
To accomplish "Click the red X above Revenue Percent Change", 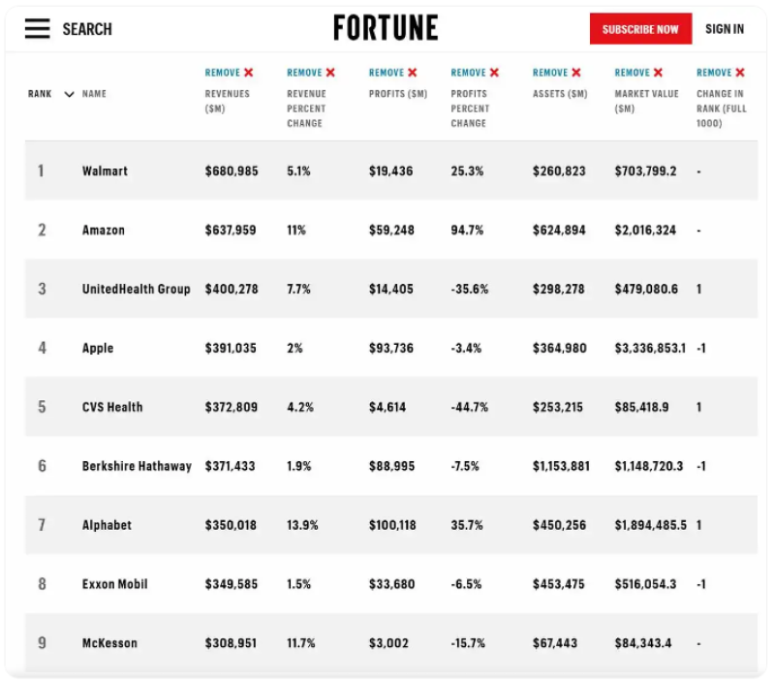I will (330, 73).
